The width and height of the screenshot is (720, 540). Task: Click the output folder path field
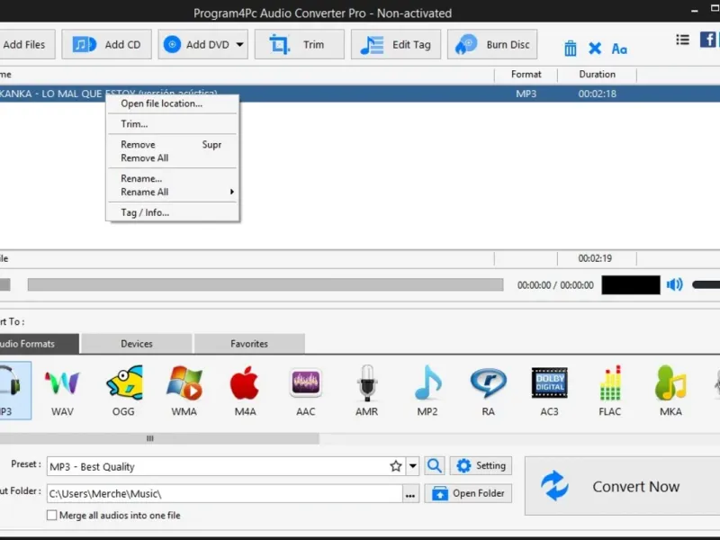tap(224, 493)
